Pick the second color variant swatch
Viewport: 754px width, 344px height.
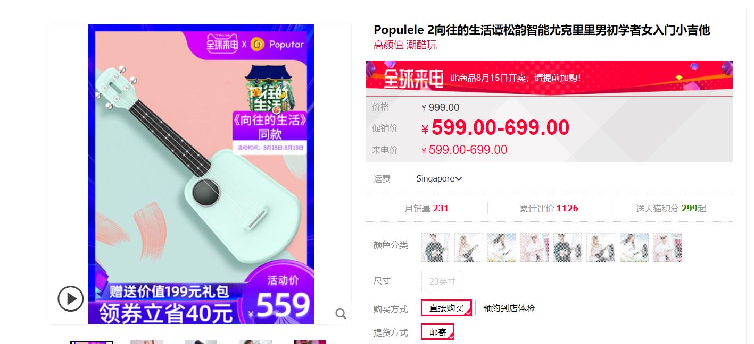click(x=469, y=247)
